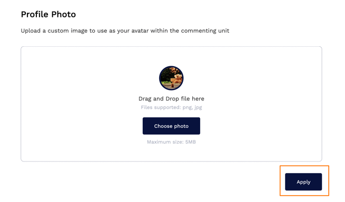The image size is (345, 202).
Task: Select the circular teddy bear avatar
Action: click(171, 78)
